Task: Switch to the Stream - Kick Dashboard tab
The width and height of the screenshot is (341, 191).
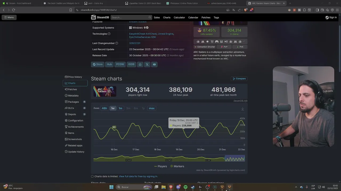Action: [21, 3]
